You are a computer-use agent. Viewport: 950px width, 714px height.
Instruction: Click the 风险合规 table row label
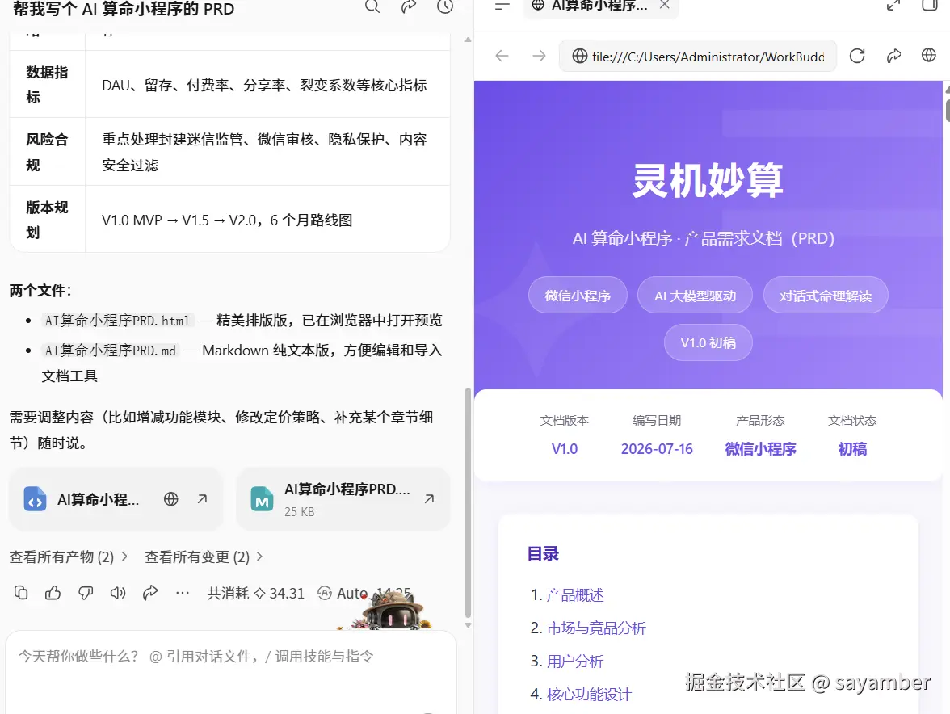point(47,152)
